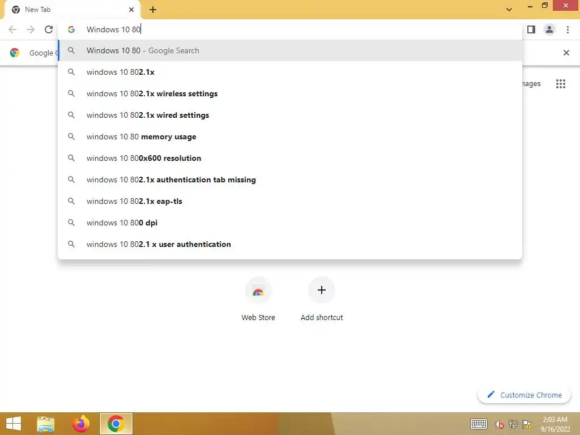Open the Action Center flag icon
The width and height of the screenshot is (580, 435).
coord(527,424)
